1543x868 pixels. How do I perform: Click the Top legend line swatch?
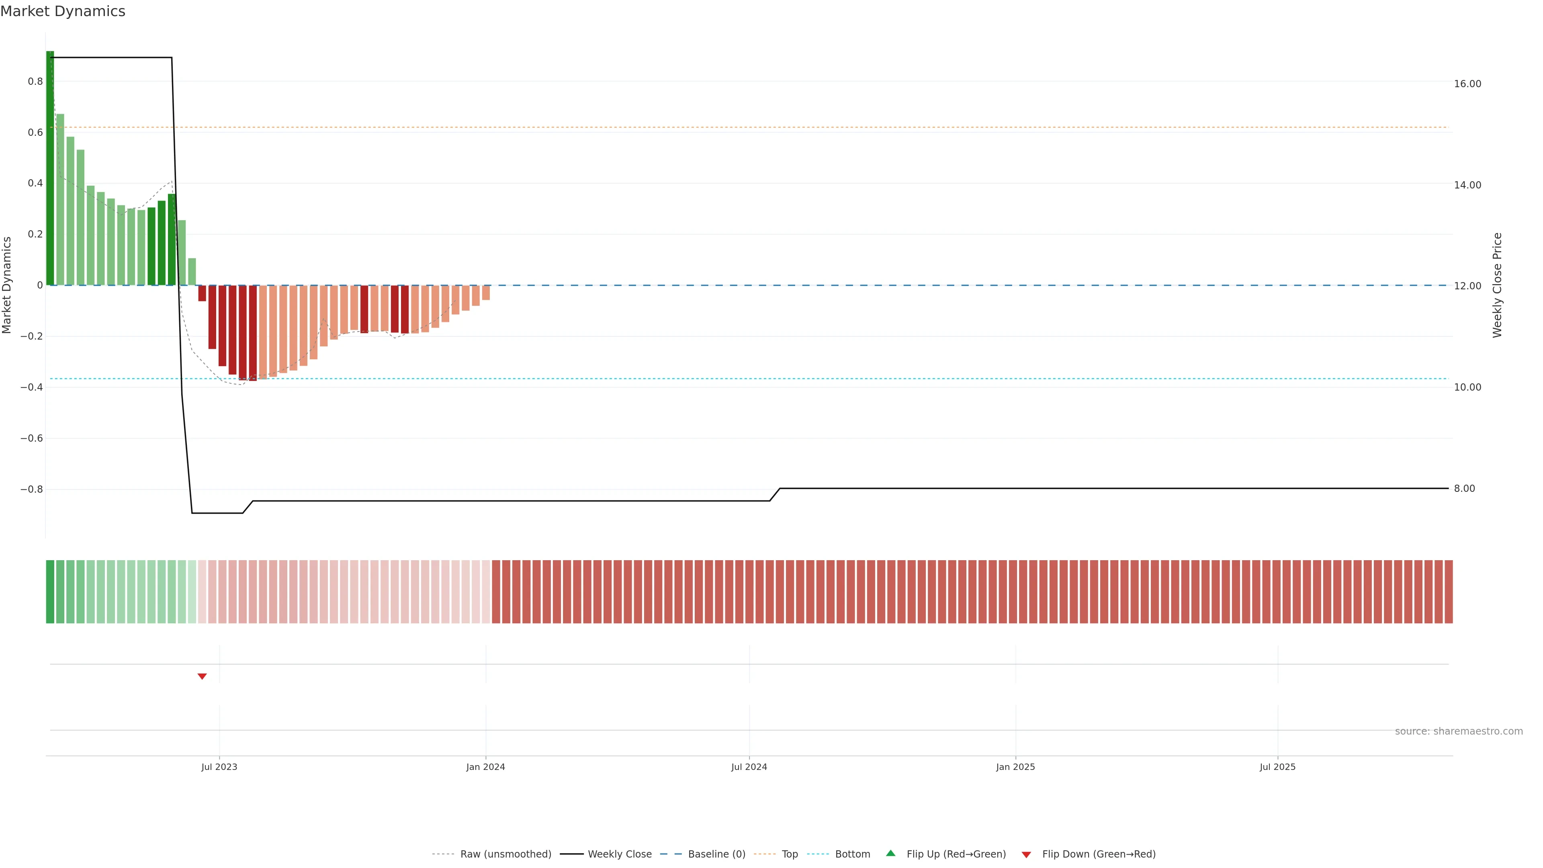click(x=764, y=854)
